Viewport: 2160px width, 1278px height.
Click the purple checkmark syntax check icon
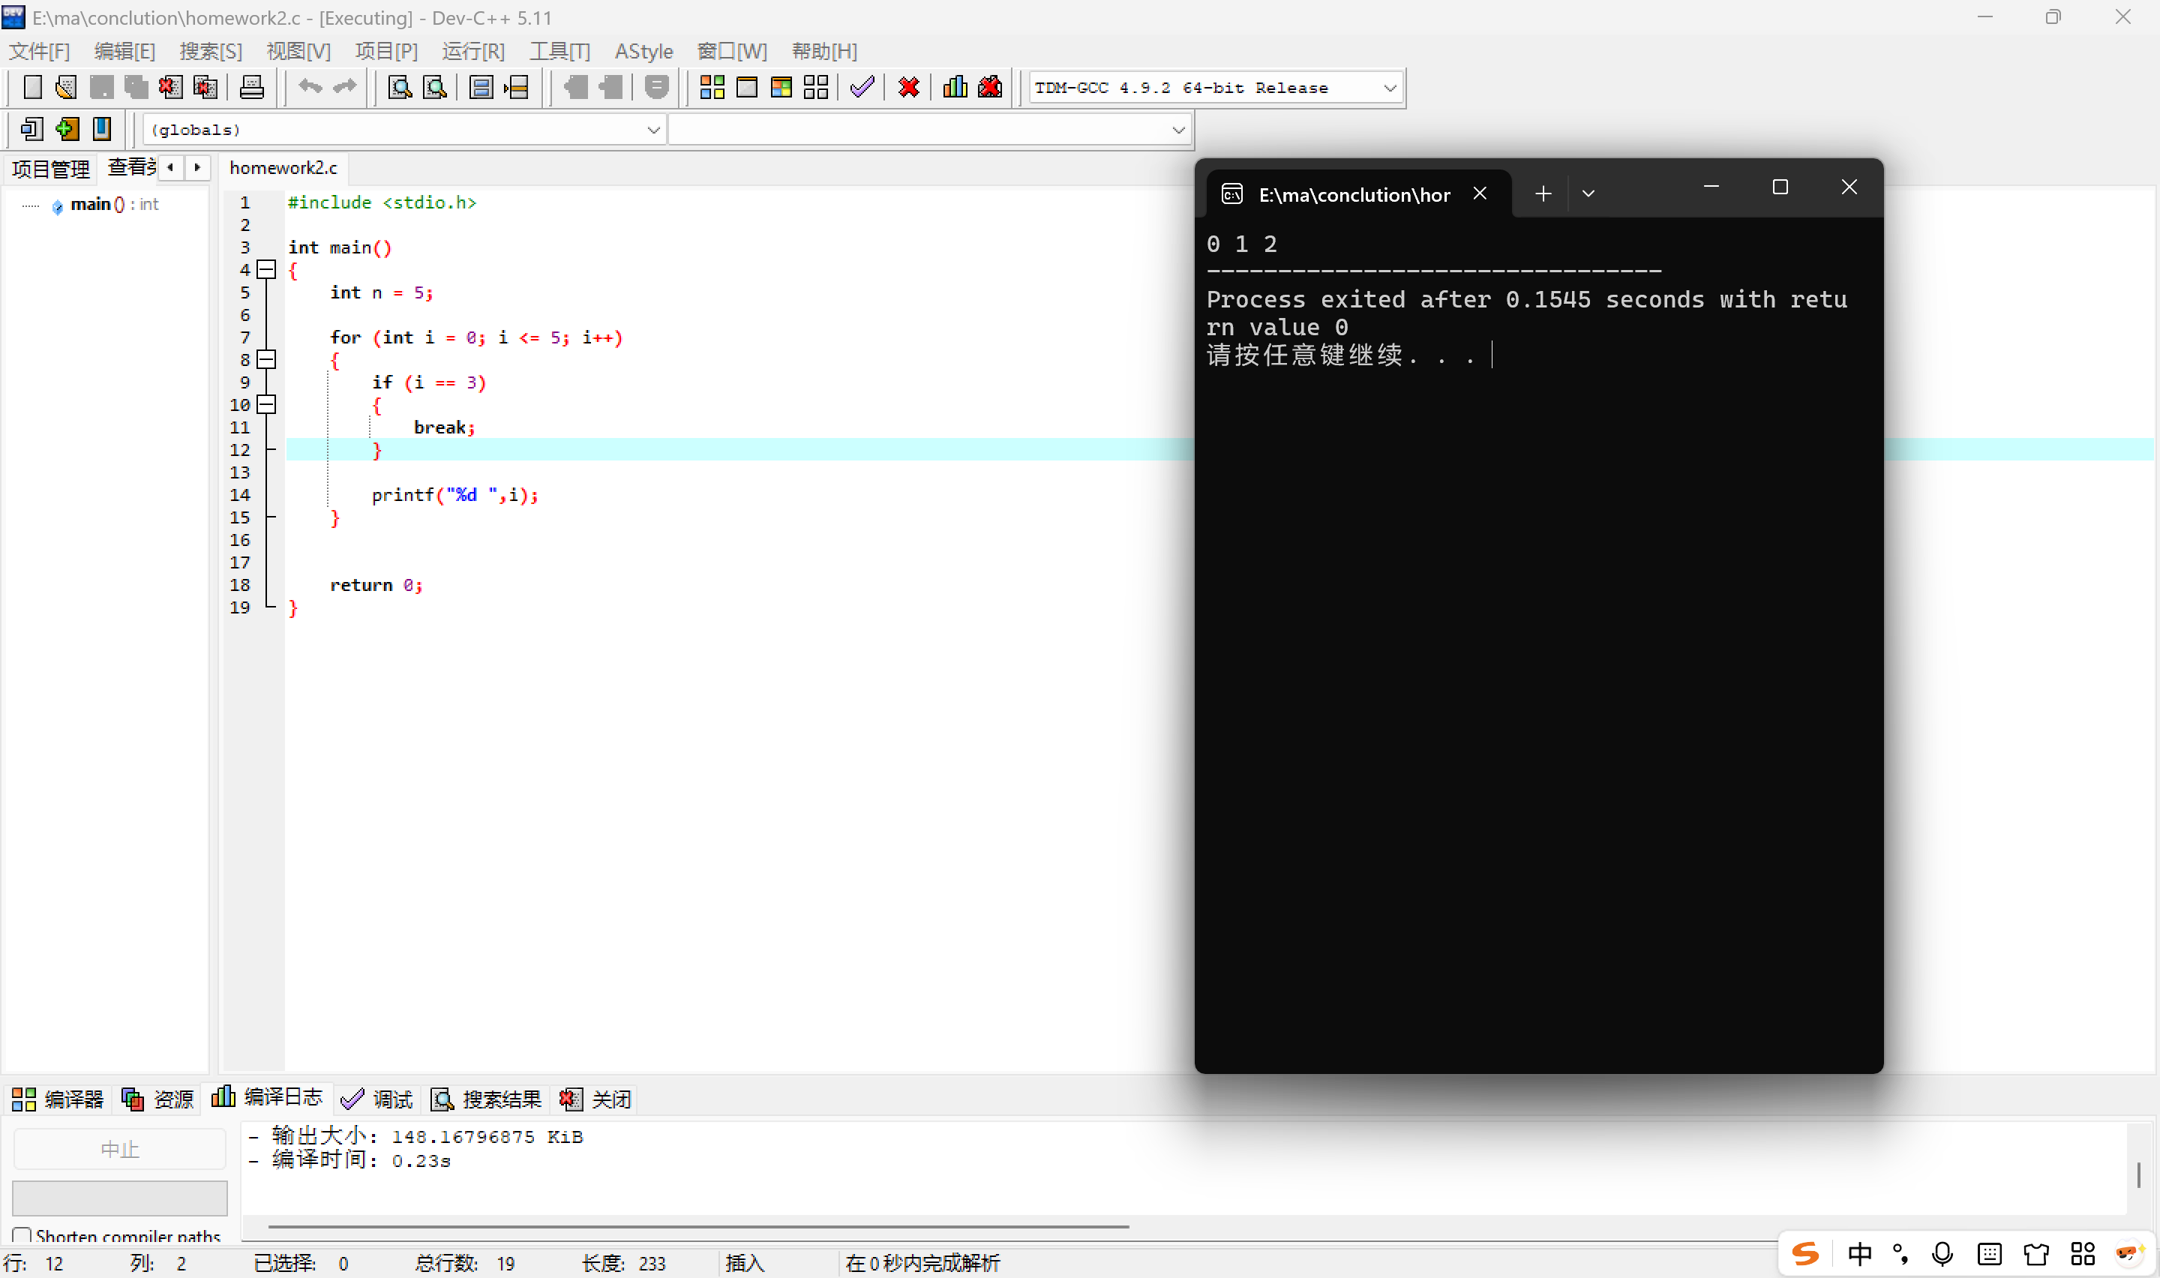pyautogui.click(x=862, y=87)
